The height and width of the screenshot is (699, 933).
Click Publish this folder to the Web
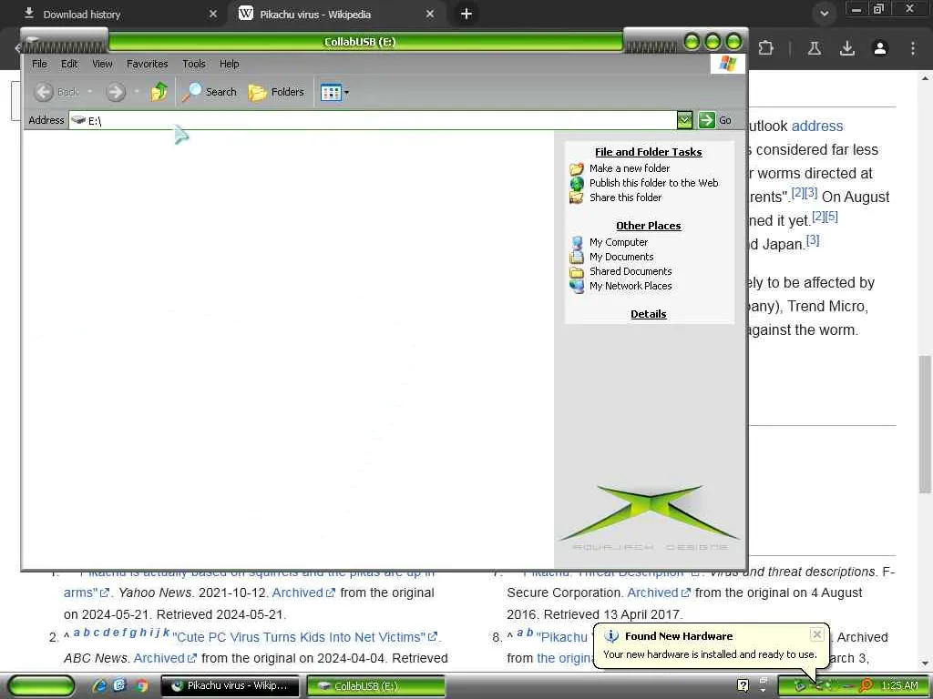(x=653, y=183)
